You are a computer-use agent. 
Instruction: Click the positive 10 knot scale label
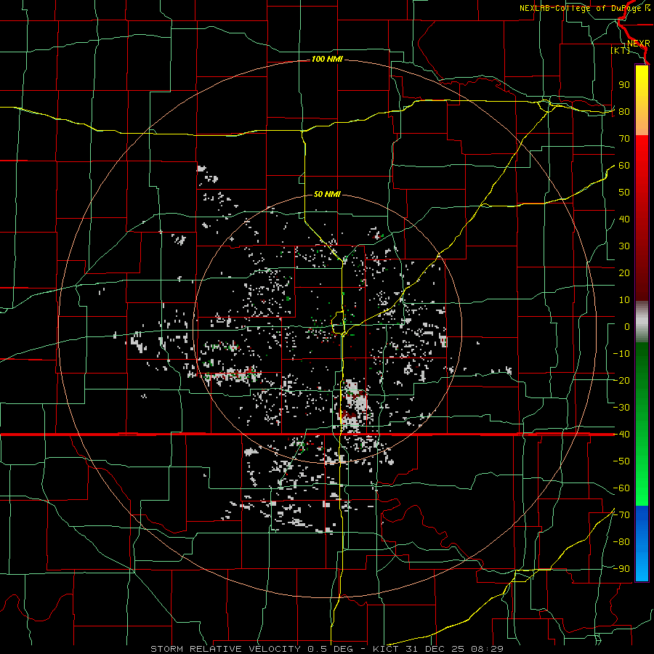(624, 300)
